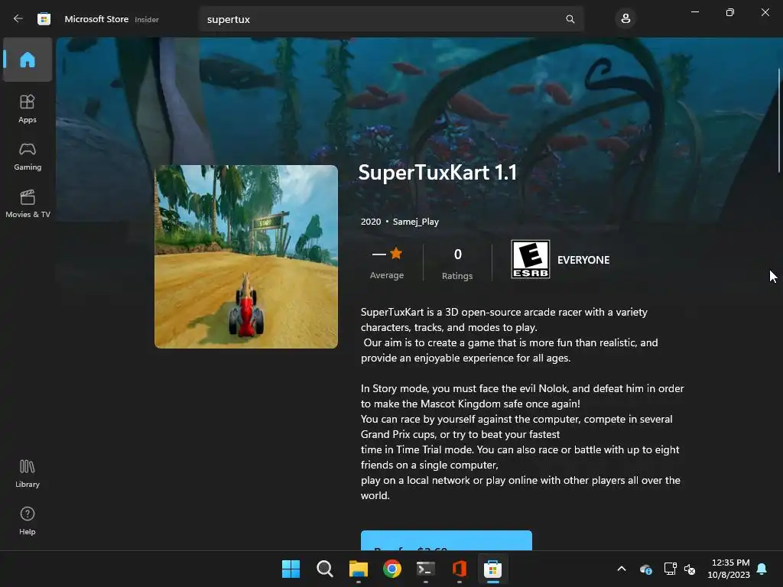
Task: Go back with the arrow icon
Action: (x=18, y=18)
